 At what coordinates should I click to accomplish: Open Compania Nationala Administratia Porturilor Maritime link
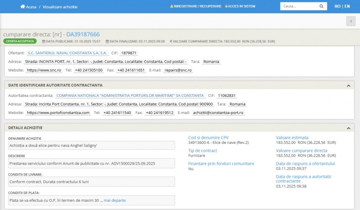130,96
